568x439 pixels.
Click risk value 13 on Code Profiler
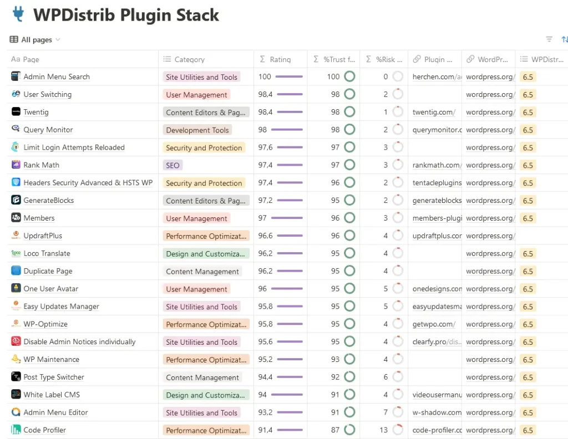click(x=384, y=430)
